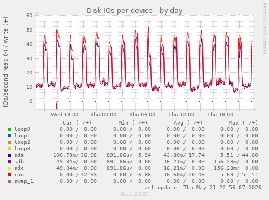Select the swap_1 device label
The height and width of the screenshot is (200, 269).
(x=24, y=181)
